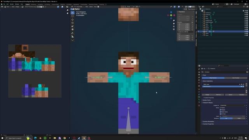Expand the Motion Paths panel

pyautogui.click(x=207, y=100)
